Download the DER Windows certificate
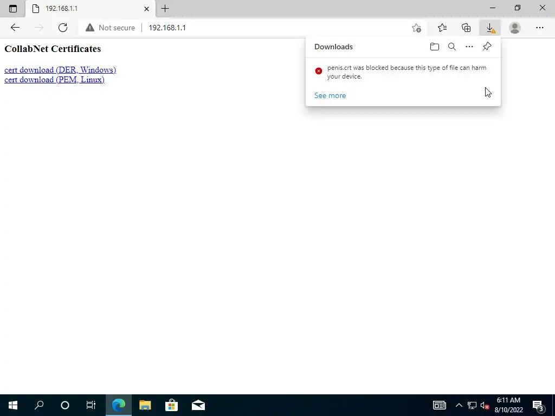Viewport: 555px width, 416px height. (60, 70)
